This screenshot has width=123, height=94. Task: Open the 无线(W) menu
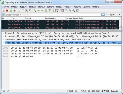click(x=77, y=7)
